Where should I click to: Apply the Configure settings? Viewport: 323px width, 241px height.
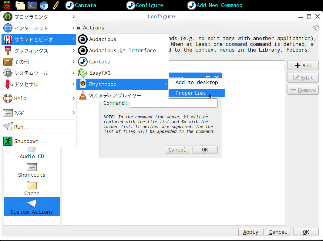click(251, 232)
